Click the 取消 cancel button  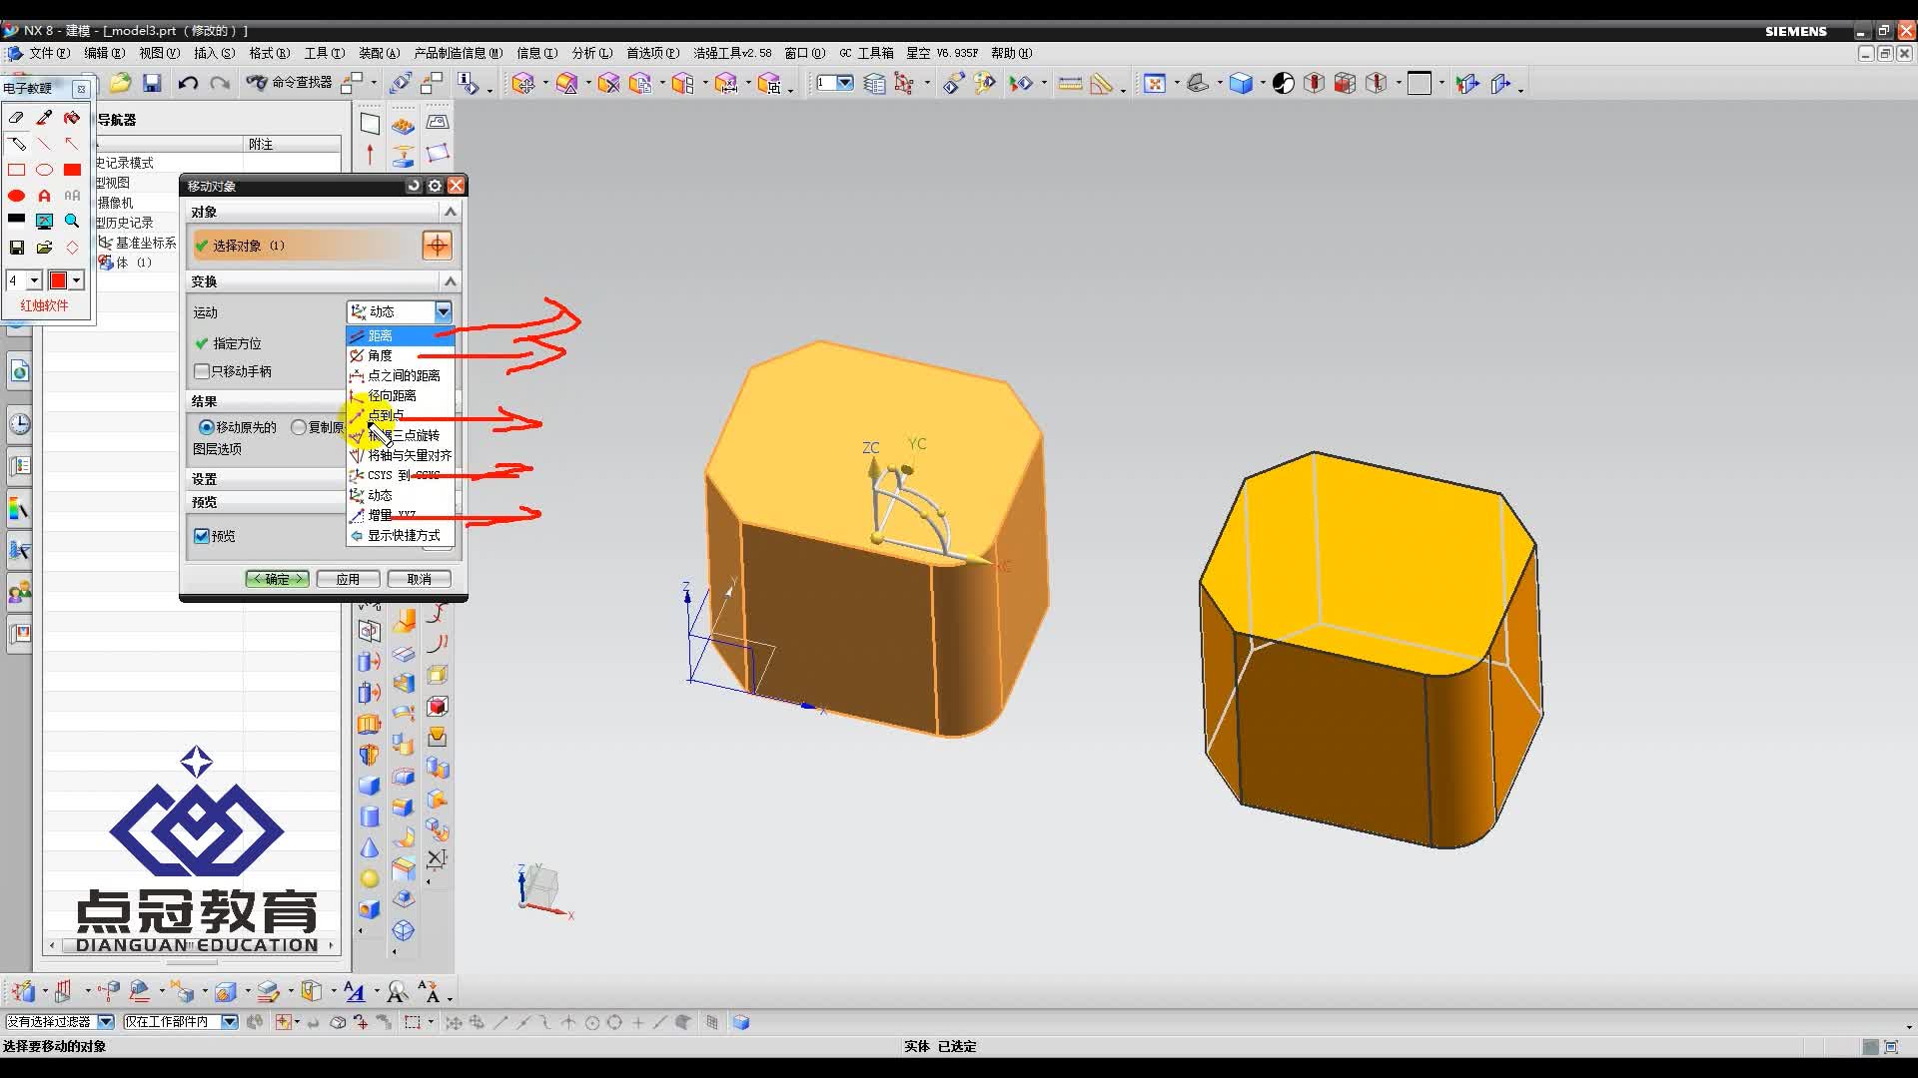pyautogui.click(x=419, y=579)
